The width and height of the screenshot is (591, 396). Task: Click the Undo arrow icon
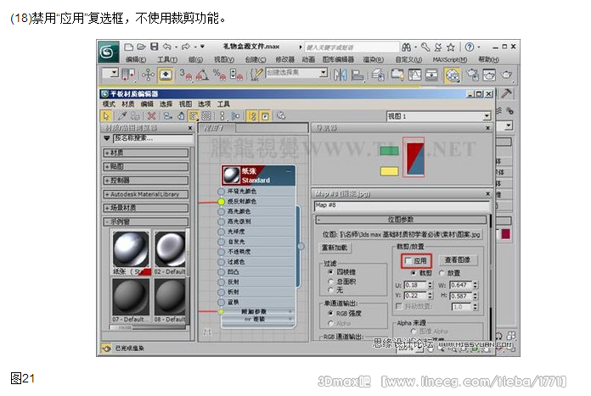tap(167, 47)
